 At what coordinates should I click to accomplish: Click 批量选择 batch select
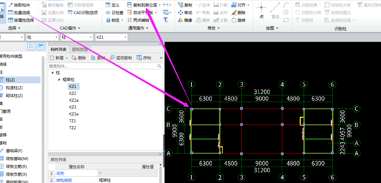tap(19, 12)
